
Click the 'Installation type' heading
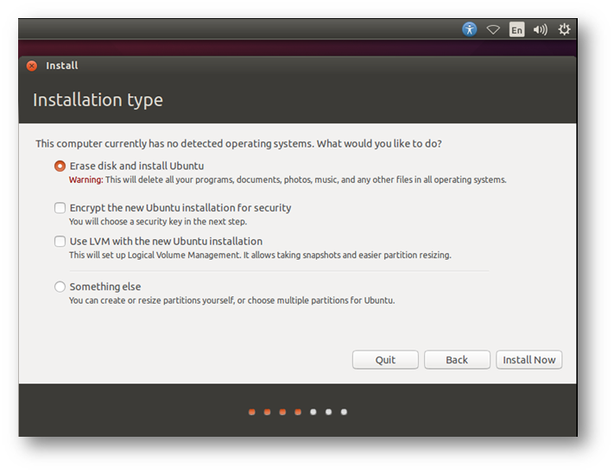pyautogui.click(x=98, y=100)
